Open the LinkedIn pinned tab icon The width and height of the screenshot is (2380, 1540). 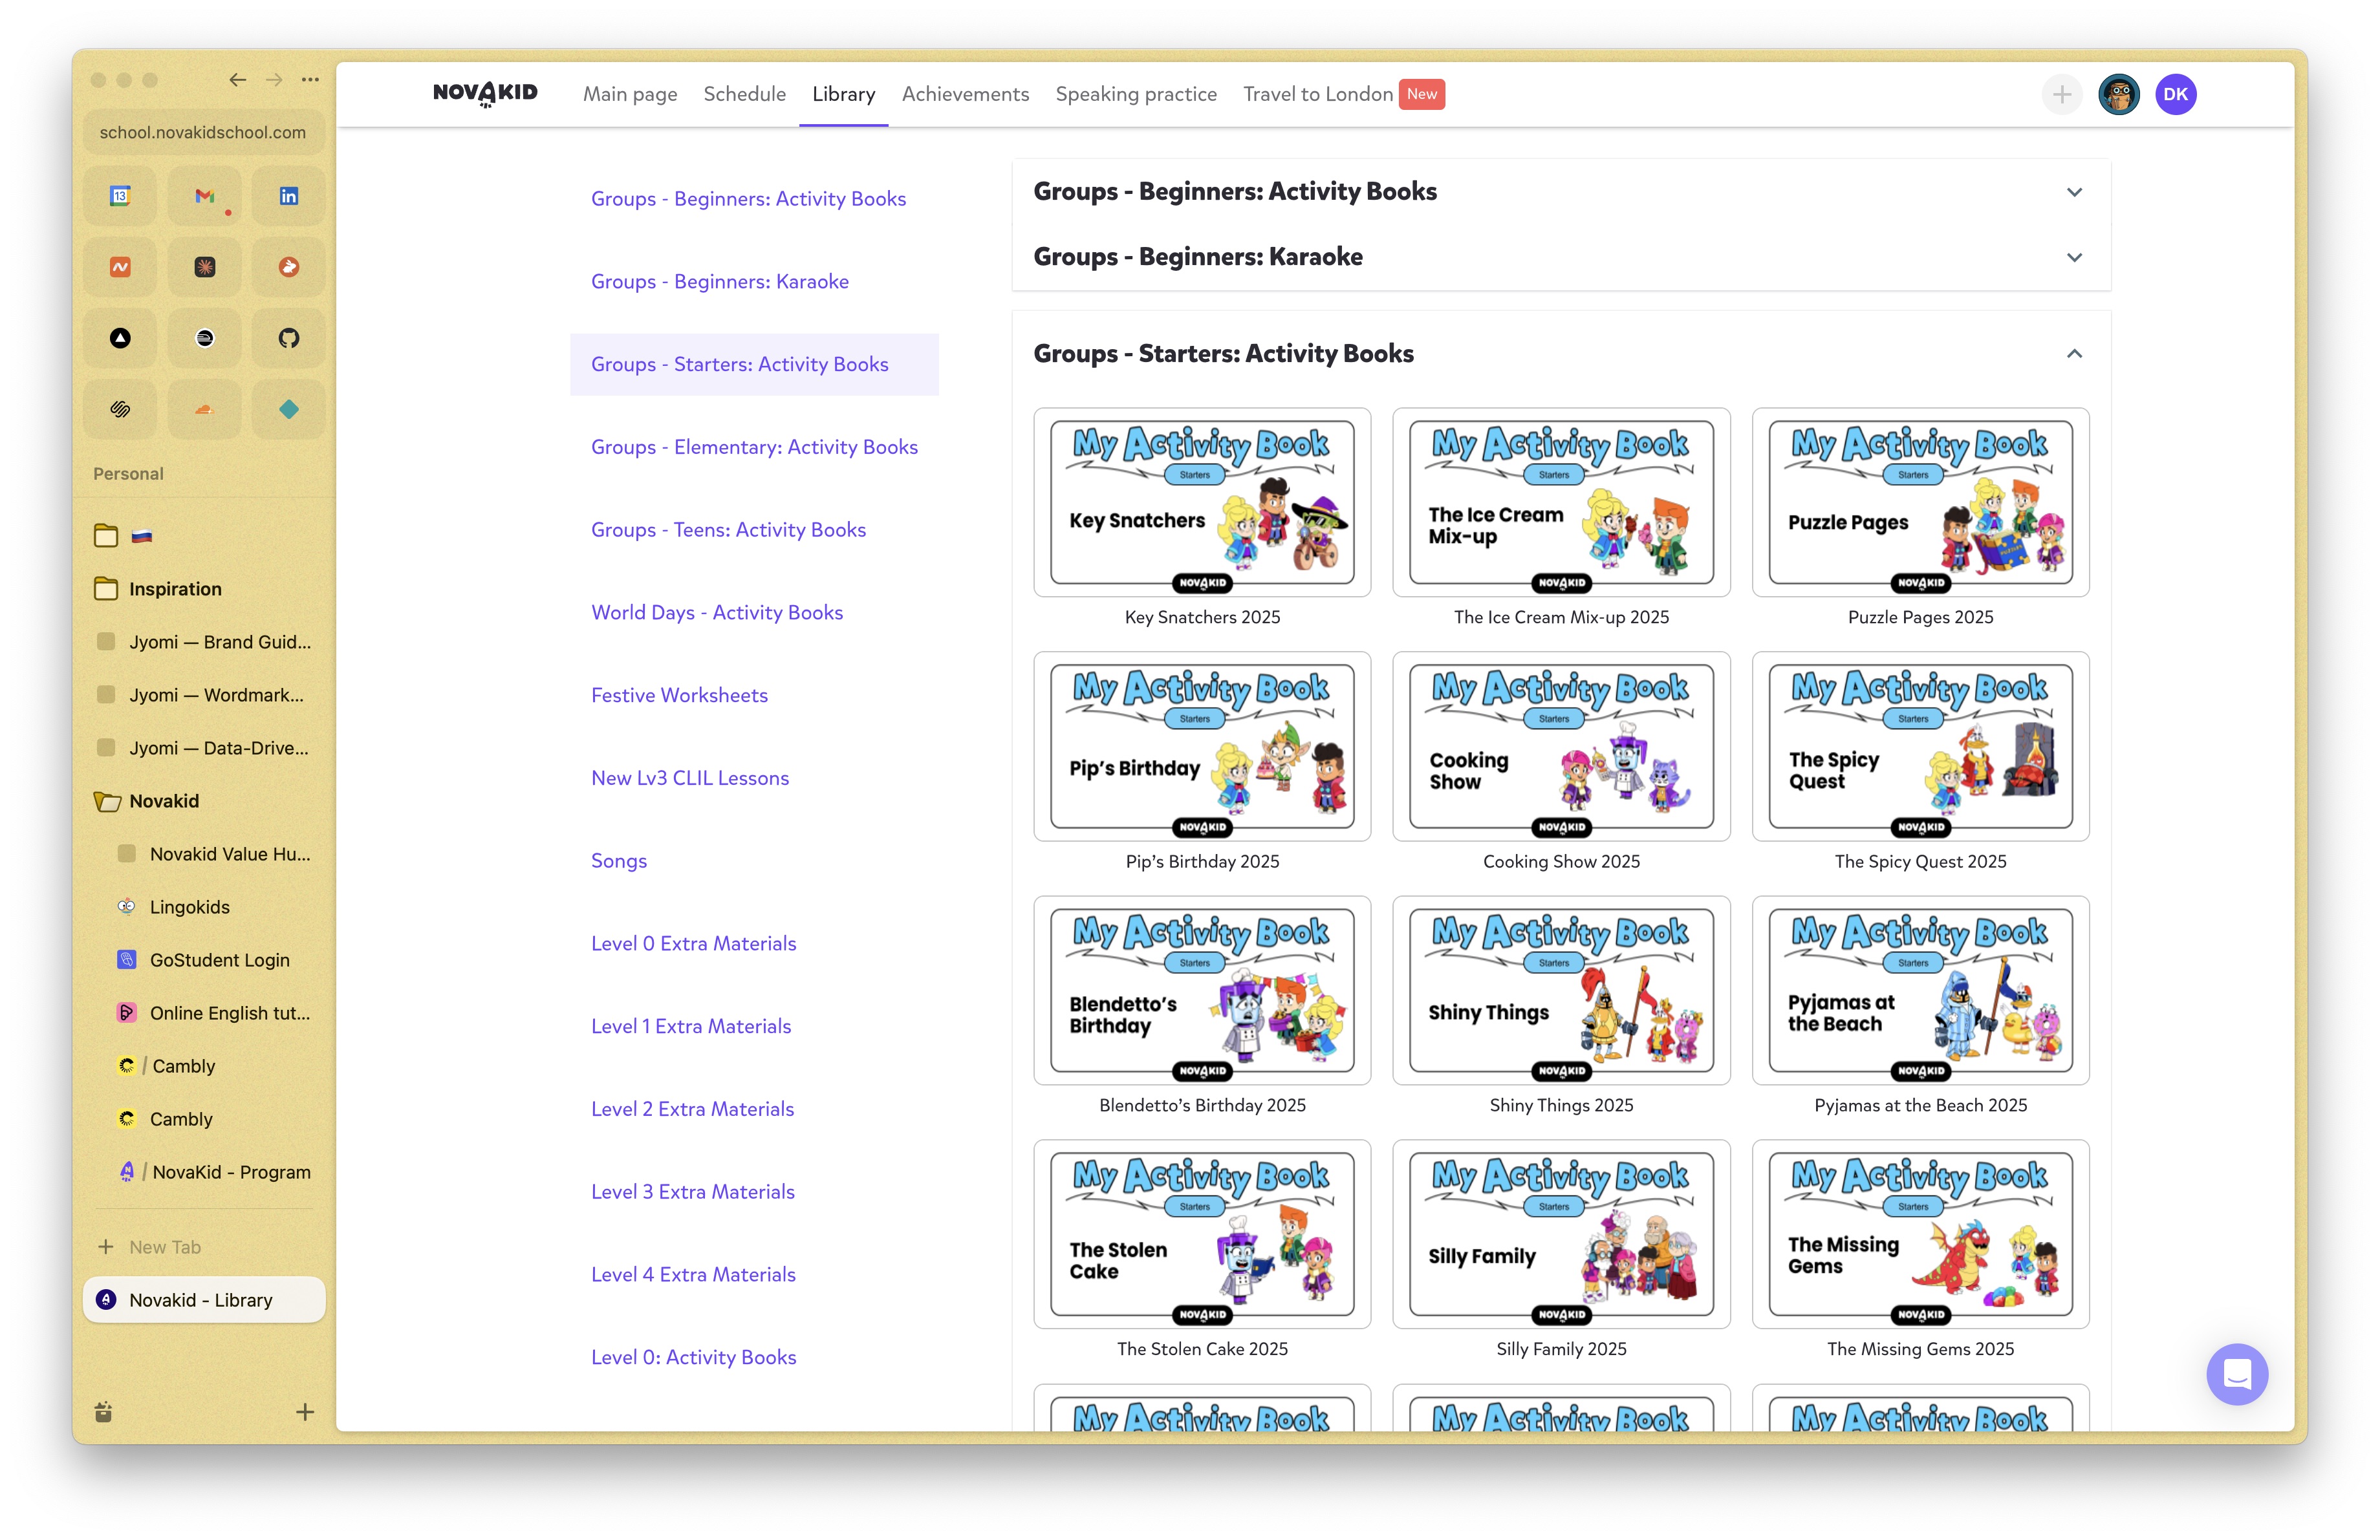pos(288,196)
